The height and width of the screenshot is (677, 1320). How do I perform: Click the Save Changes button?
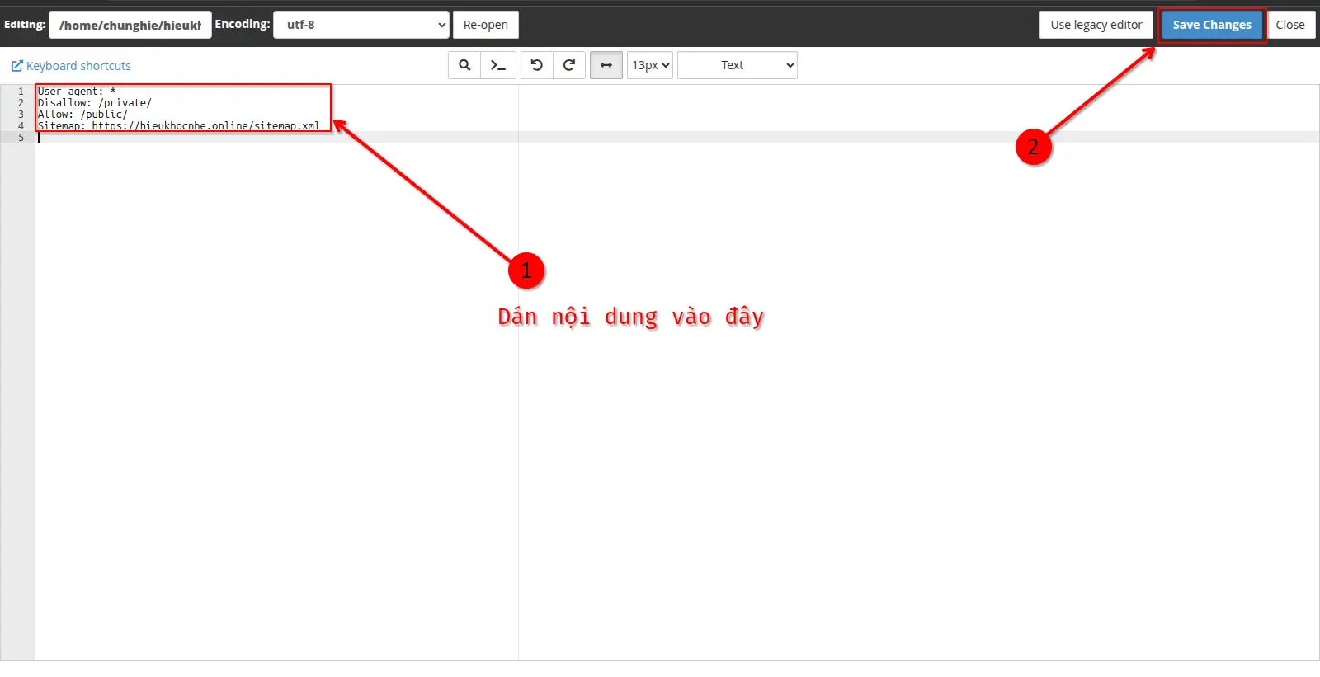(x=1211, y=25)
